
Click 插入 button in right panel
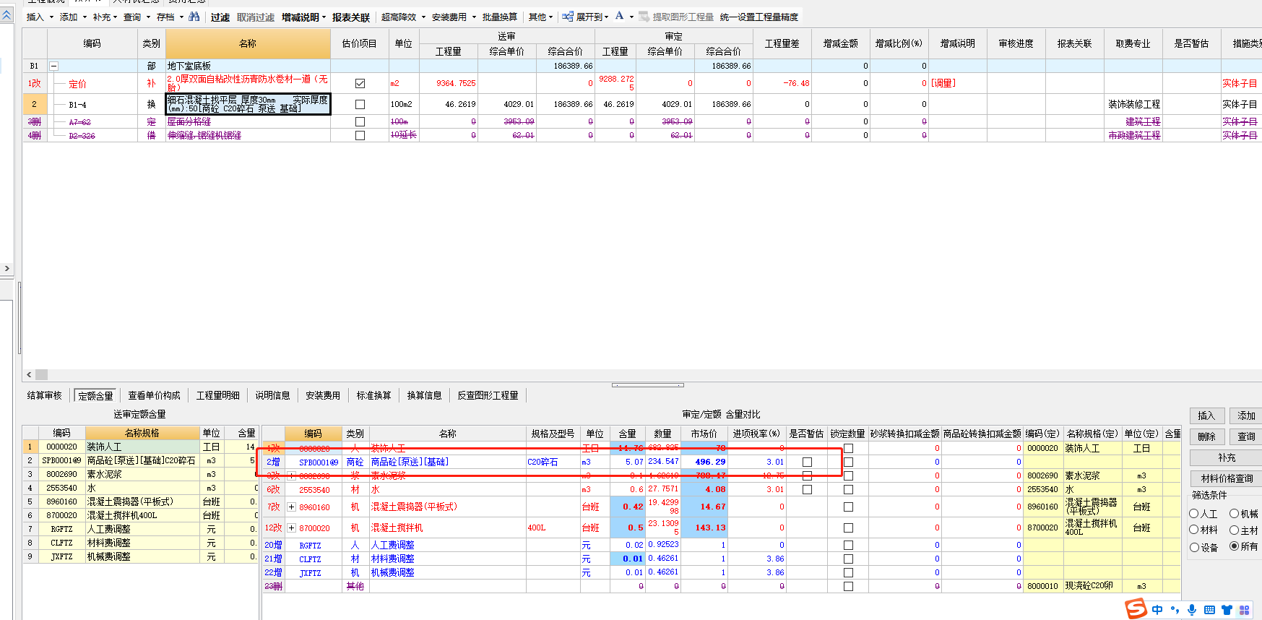click(1206, 416)
